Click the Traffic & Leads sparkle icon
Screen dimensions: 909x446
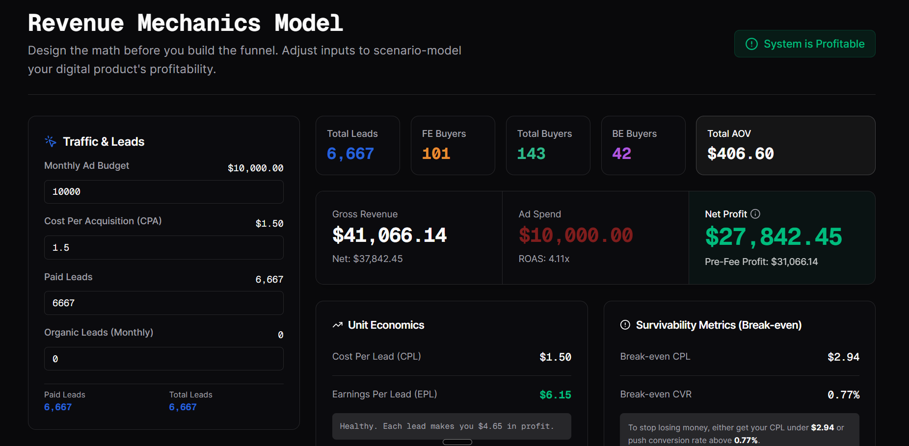pyautogui.click(x=51, y=141)
